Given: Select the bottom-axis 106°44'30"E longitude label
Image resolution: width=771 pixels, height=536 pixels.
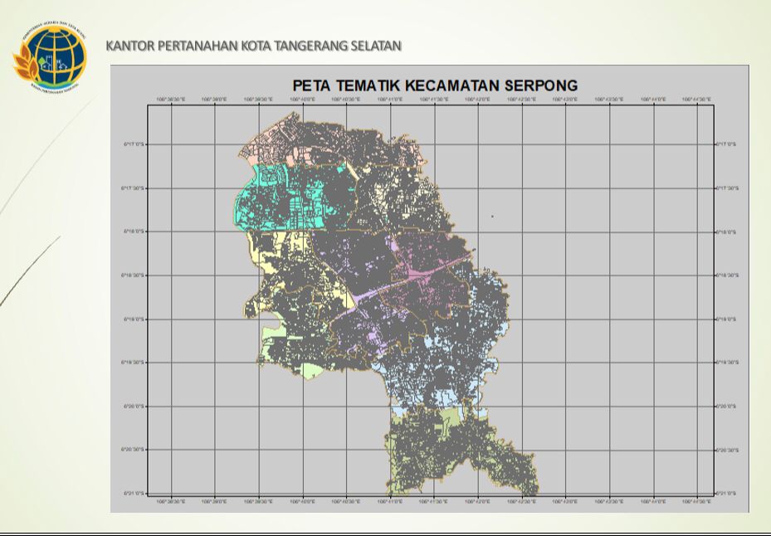Looking at the screenshot, I should 697,502.
